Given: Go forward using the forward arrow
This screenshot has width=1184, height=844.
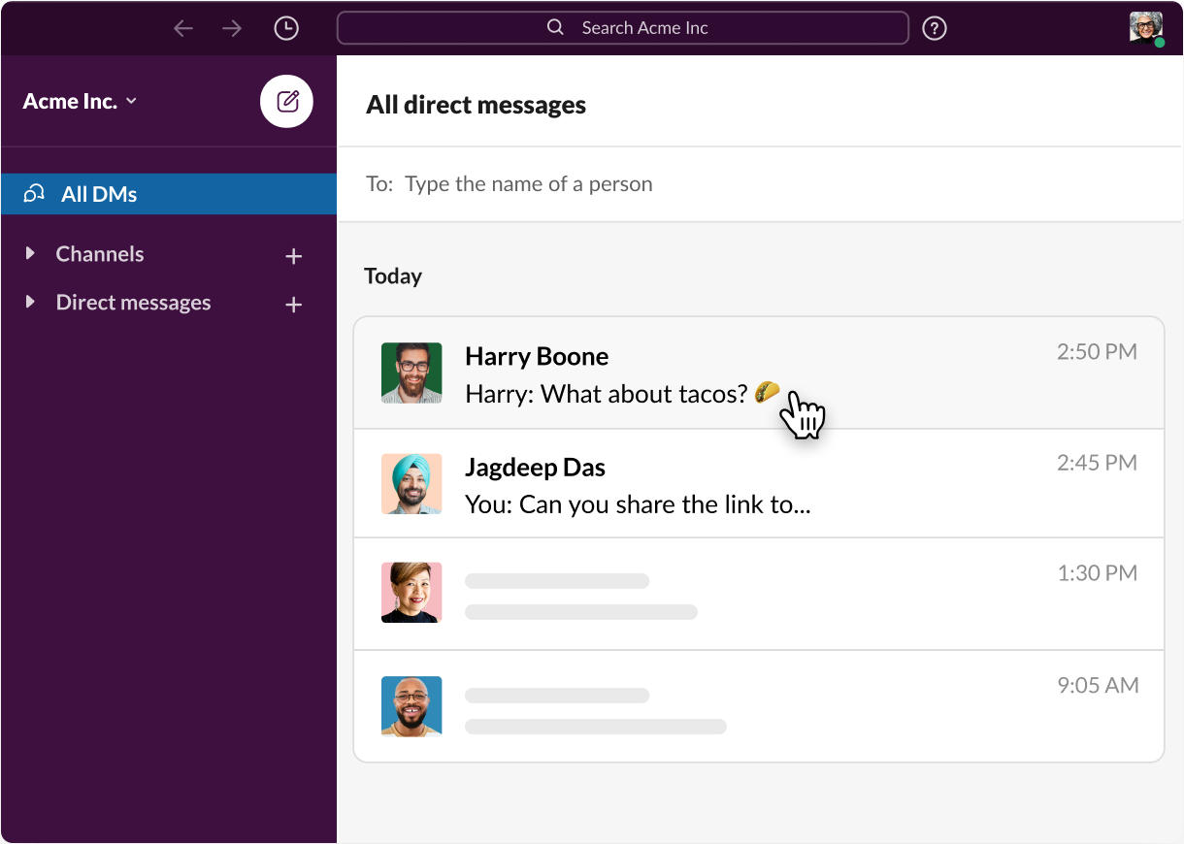Looking at the screenshot, I should click(x=232, y=27).
